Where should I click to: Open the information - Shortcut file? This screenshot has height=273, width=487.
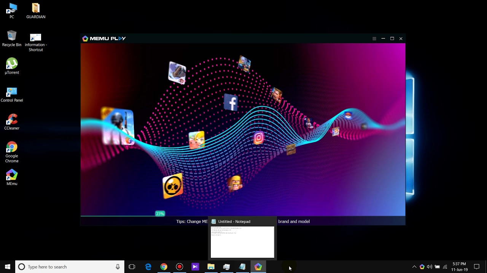(x=36, y=42)
